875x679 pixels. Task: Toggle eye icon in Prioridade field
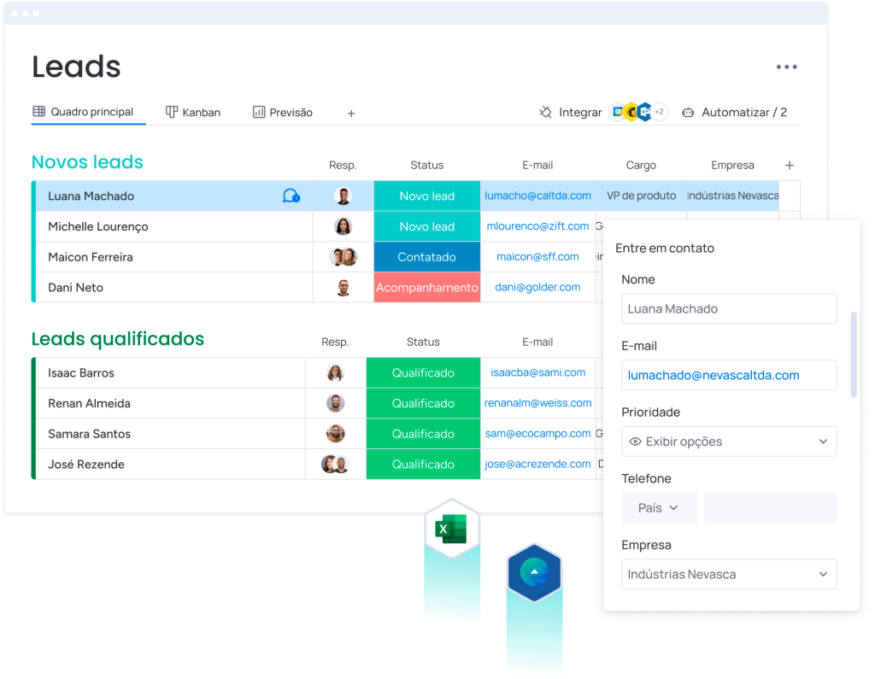635,442
